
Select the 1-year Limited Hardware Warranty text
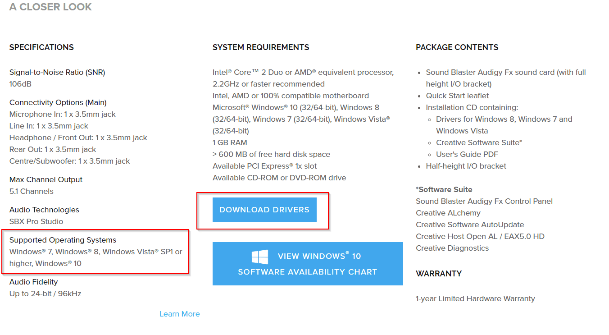[x=475, y=298]
